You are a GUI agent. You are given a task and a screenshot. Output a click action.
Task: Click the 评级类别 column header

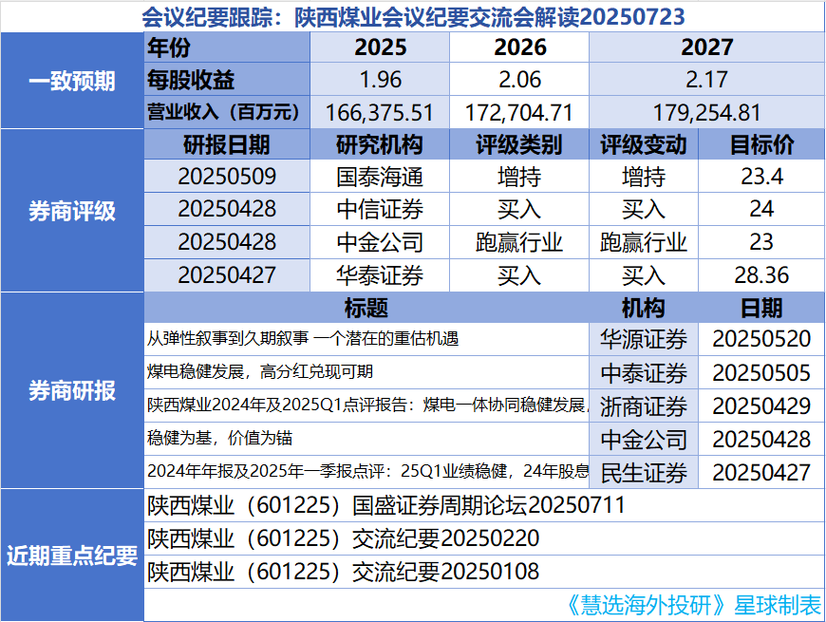[x=519, y=145]
